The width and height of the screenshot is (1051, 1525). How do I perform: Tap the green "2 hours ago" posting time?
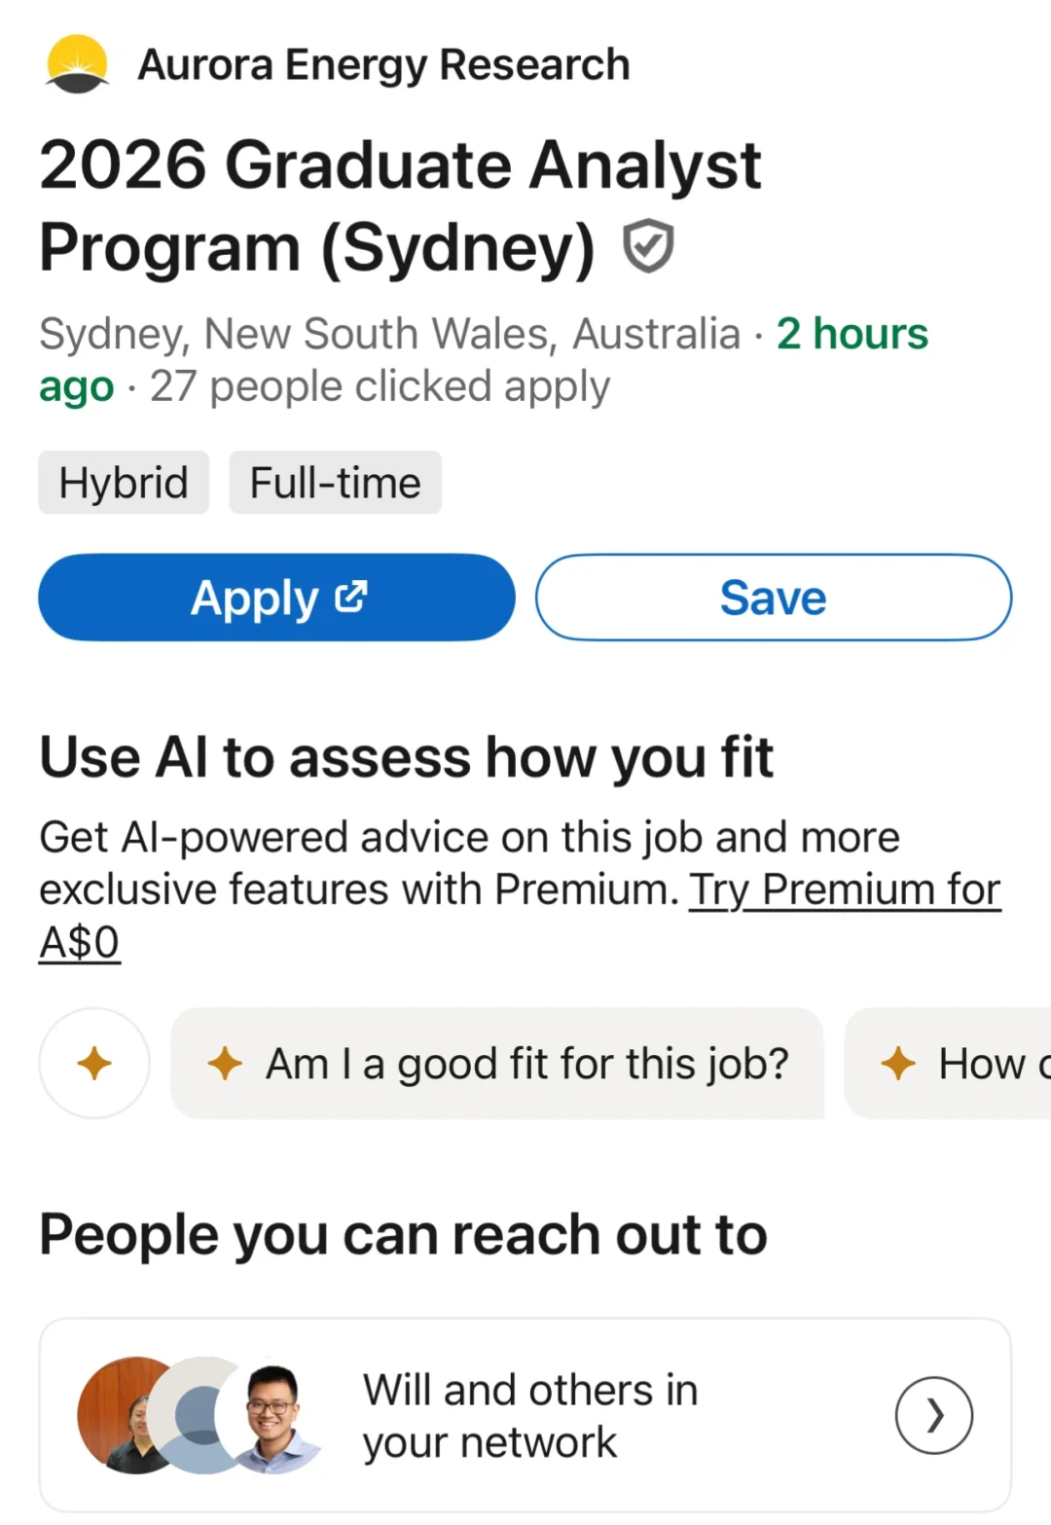click(852, 335)
